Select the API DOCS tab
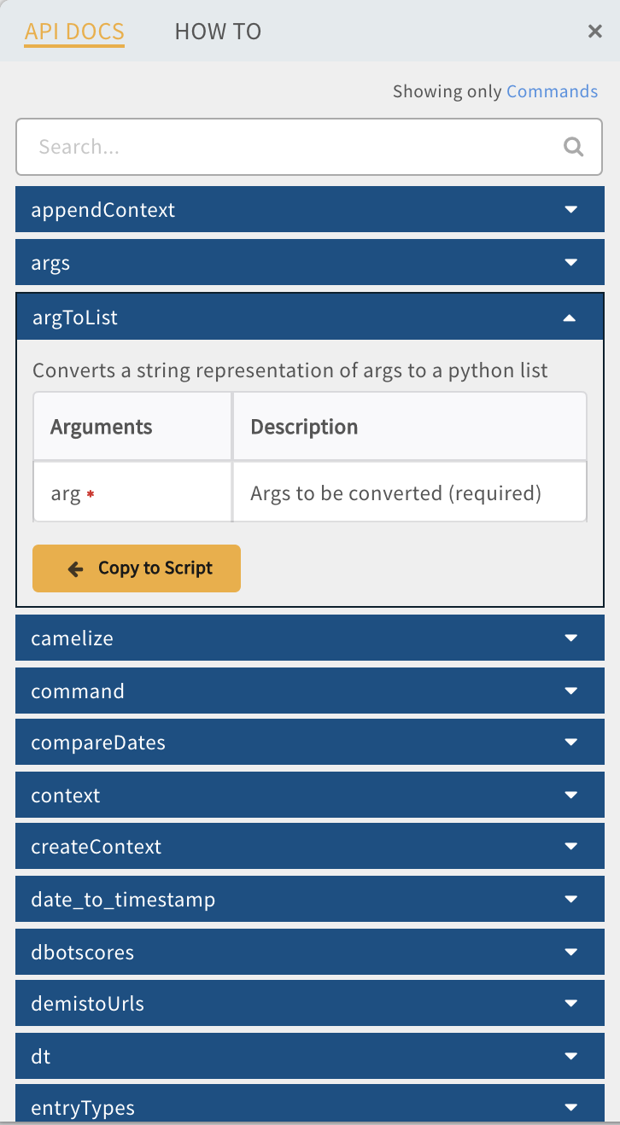Viewport: 620px width, 1125px height. click(x=74, y=32)
